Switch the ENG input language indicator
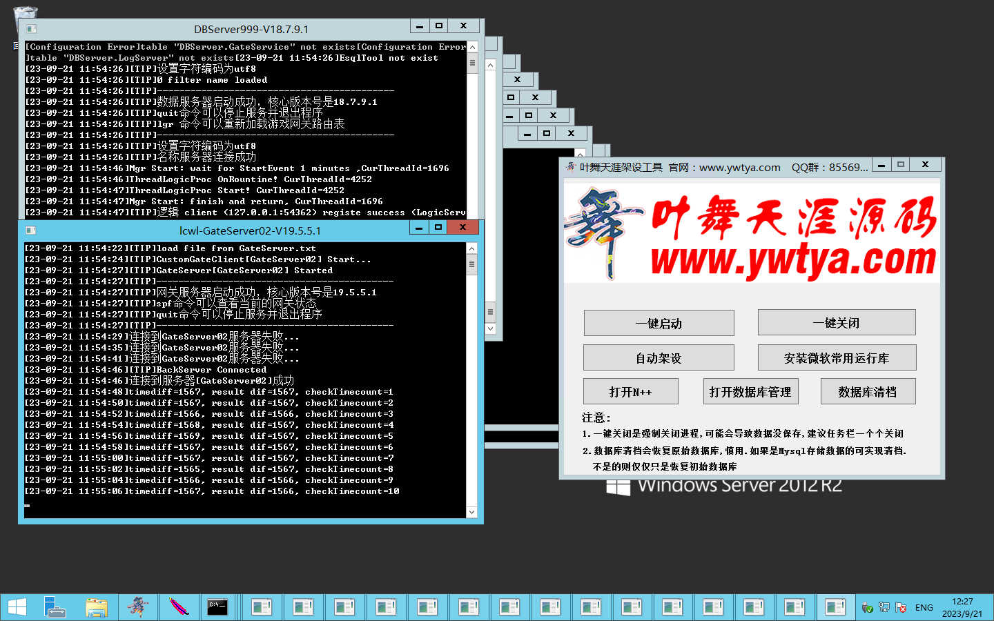Image resolution: width=994 pixels, height=621 pixels. pyautogui.click(x=924, y=608)
